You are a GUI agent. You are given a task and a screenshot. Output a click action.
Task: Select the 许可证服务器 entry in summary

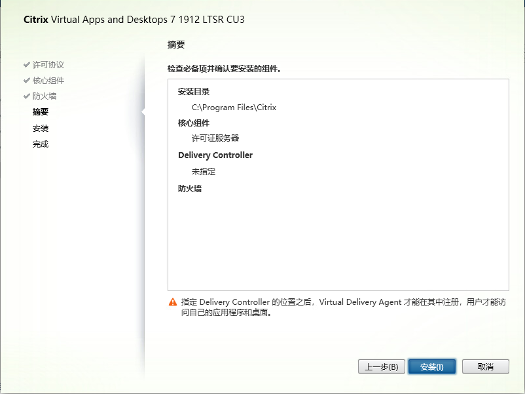click(x=215, y=138)
